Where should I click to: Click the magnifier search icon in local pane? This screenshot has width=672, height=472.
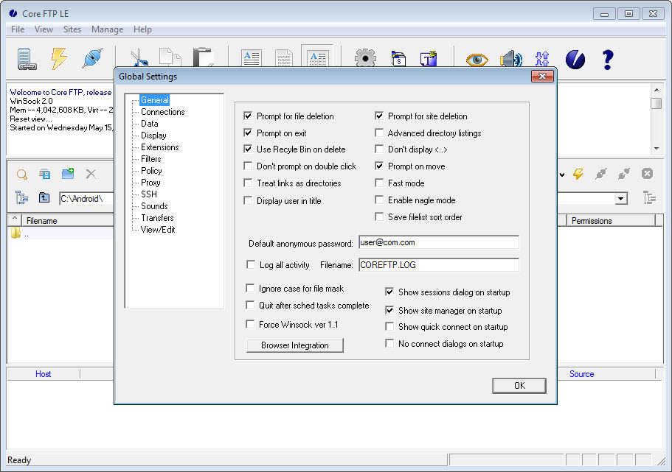(x=22, y=175)
